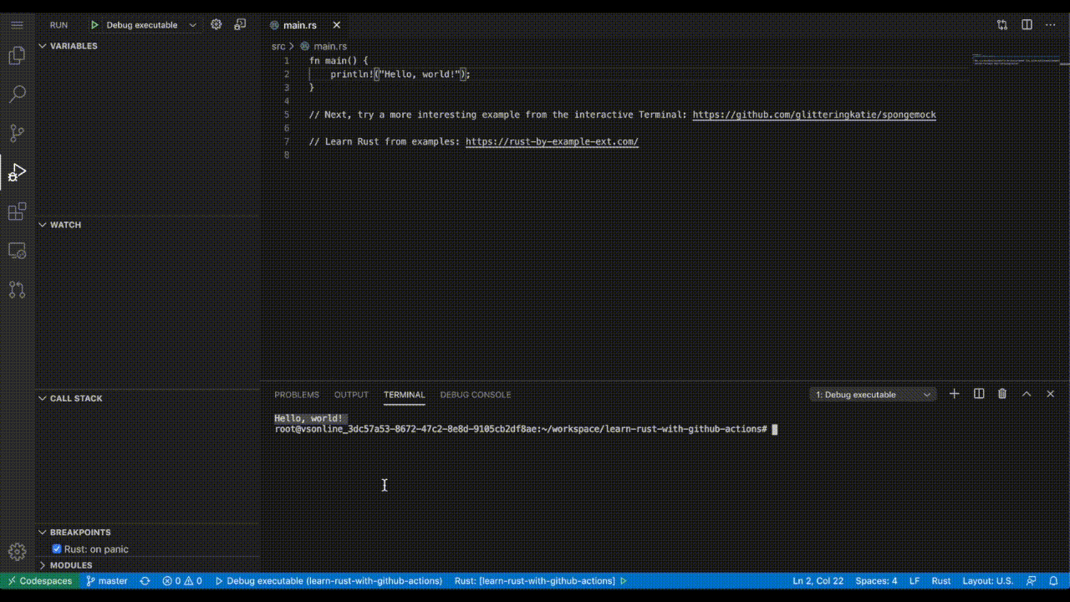Select language mode Rust
Viewport: 1070px width, 602px height.
[941, 580]
